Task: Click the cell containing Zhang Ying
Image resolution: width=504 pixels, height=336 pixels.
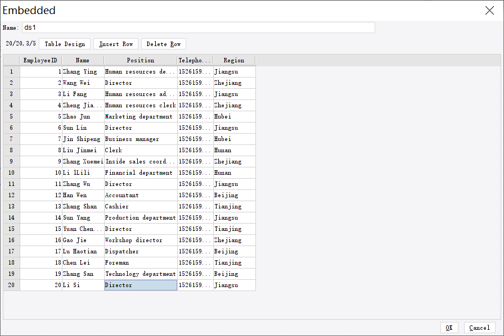Action: coord(82,71)
